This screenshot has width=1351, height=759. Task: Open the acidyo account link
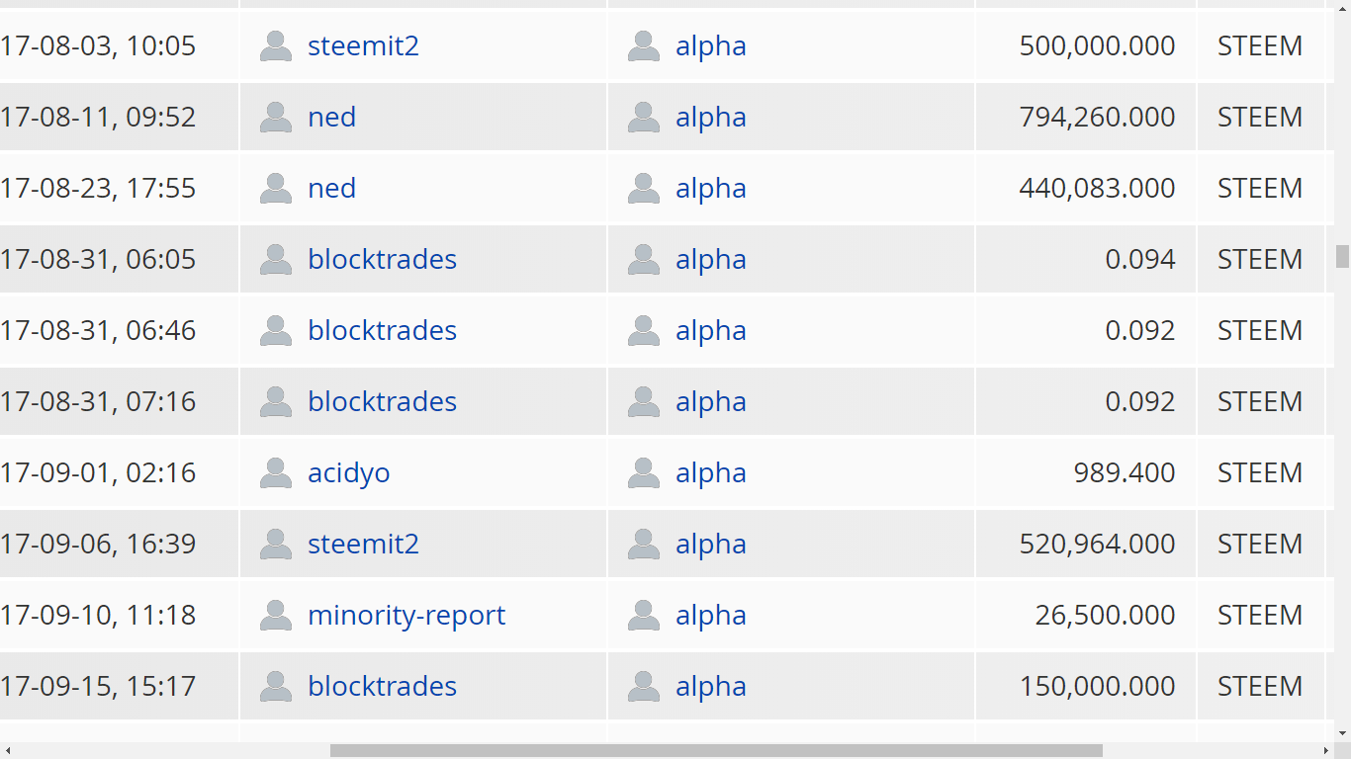(x=348, y=472)
